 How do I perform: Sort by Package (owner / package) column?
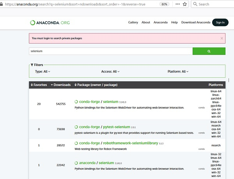(x=96, y=85)
